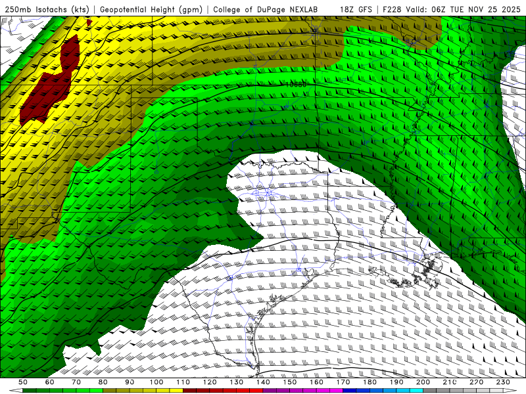The image size is (526, 394).
Task: Click the '110' color scale label
Action: [x=183, y=382]
